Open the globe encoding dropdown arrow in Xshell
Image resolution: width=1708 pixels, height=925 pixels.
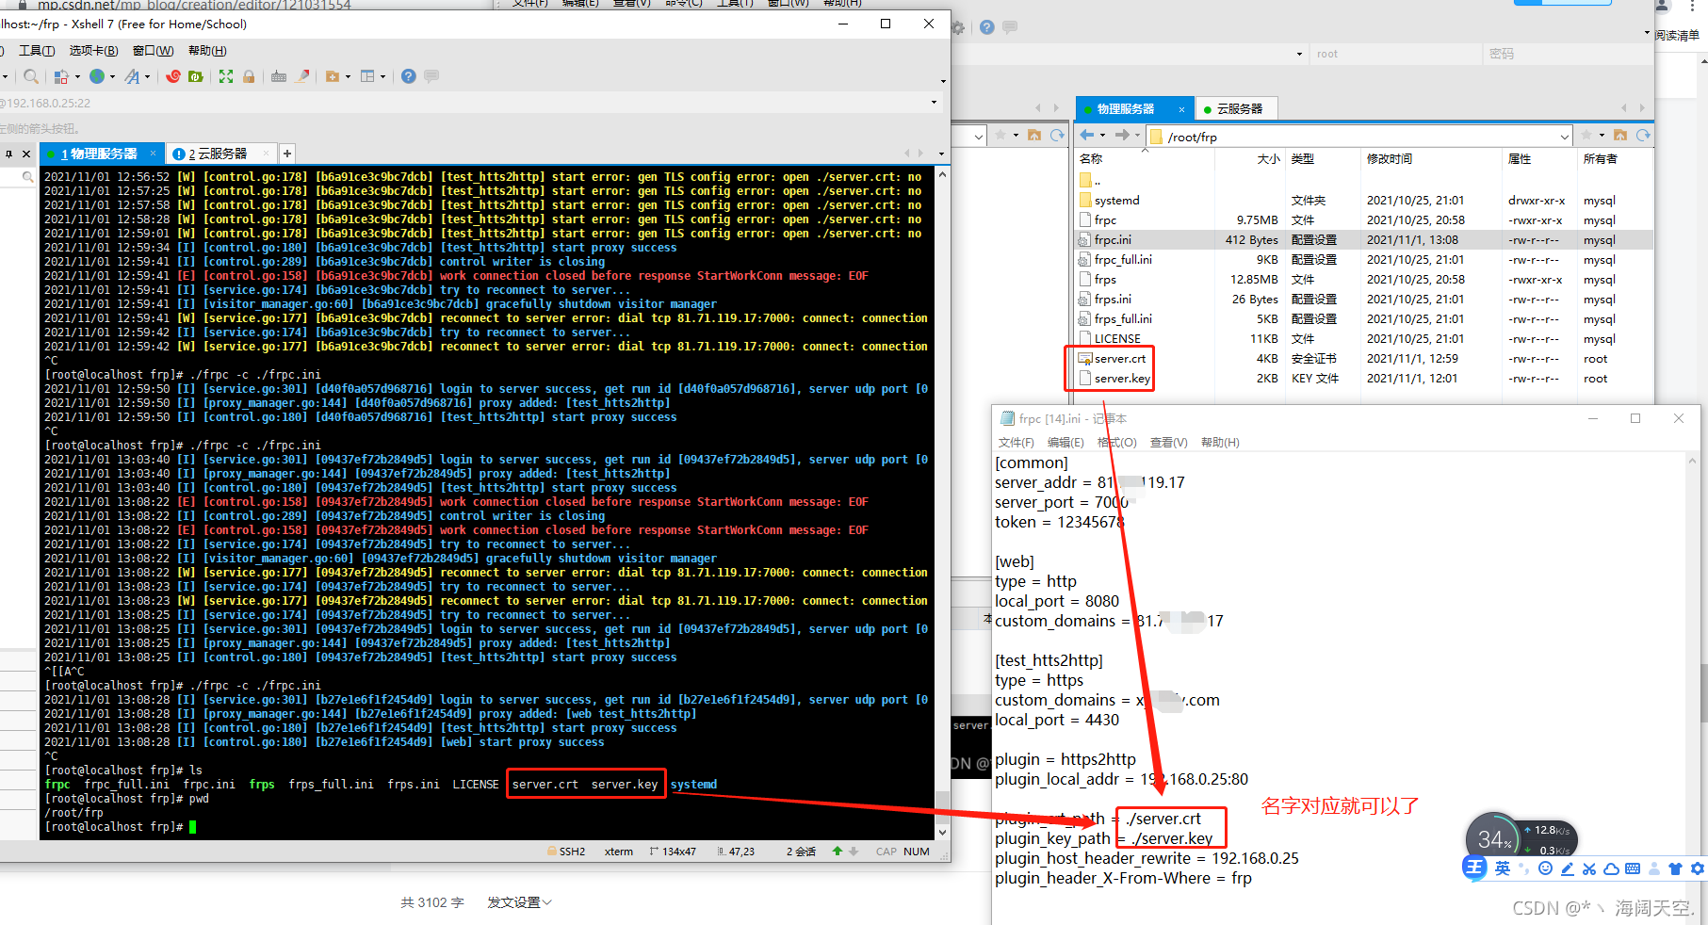click(x=112, y=77)
